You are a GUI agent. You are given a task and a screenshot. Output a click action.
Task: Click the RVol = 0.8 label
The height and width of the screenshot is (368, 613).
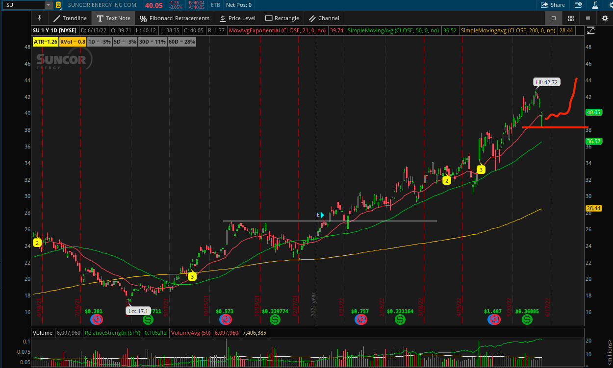pyautogui.click(x=73, y=42)
